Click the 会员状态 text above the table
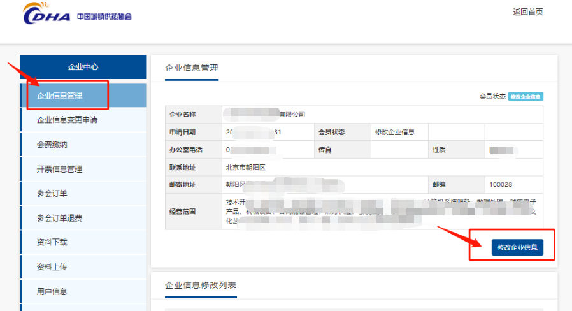572x311 pixels. pos(492,96)
